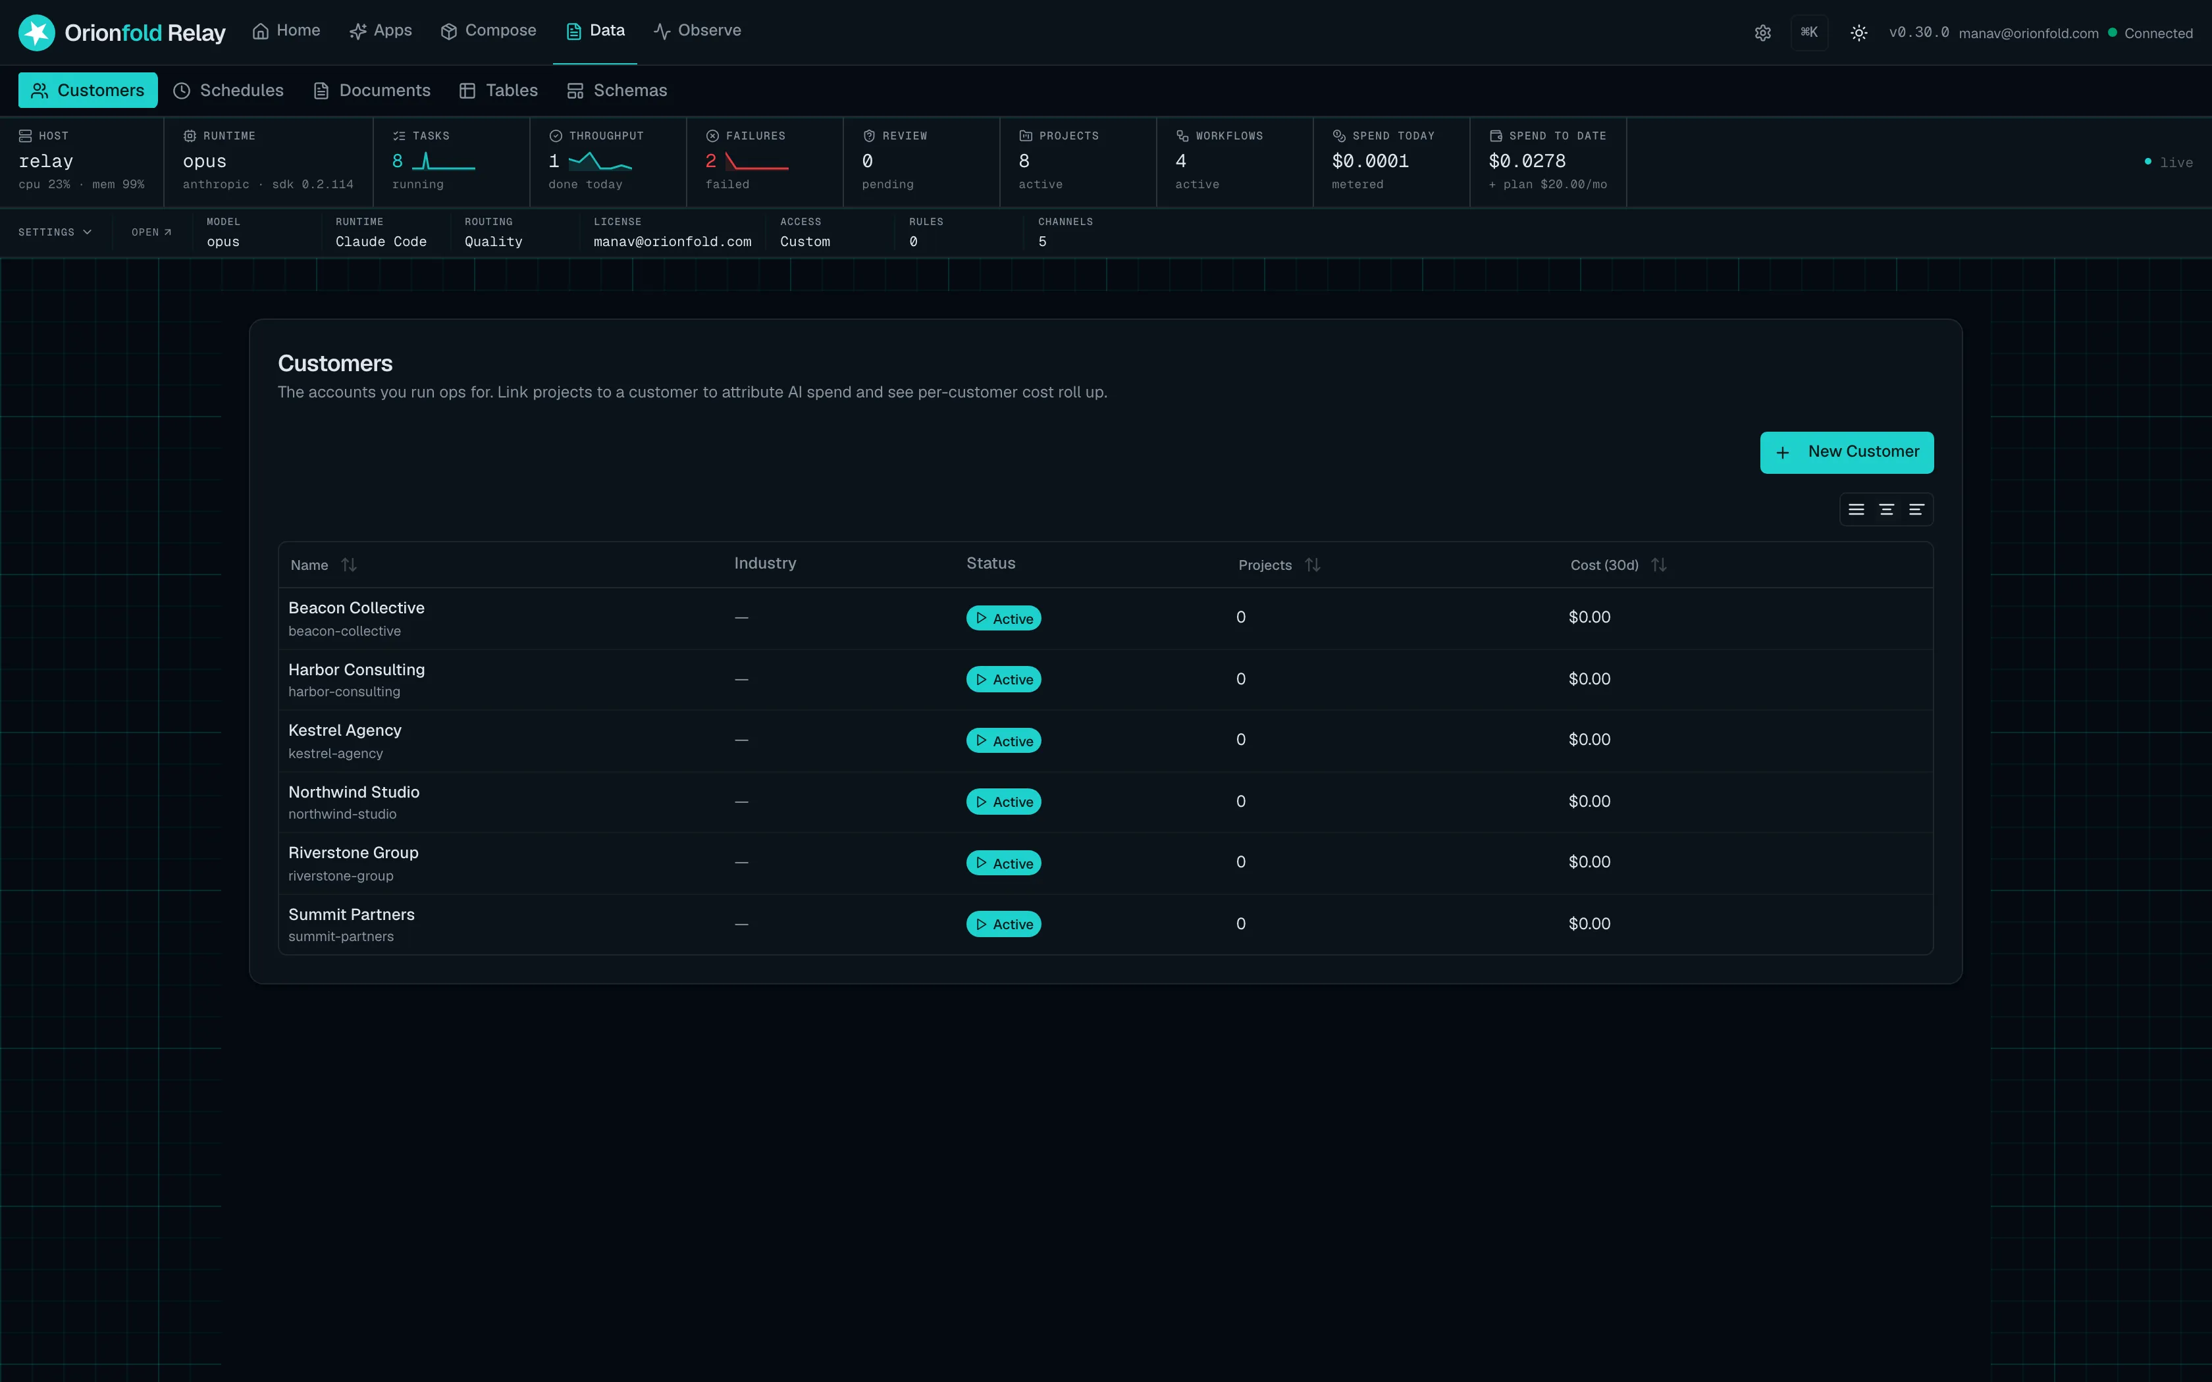Viewport: 2212px width, 1382px height.
Task: Click the kestrel-agency slug text
Action: [336, 753]
